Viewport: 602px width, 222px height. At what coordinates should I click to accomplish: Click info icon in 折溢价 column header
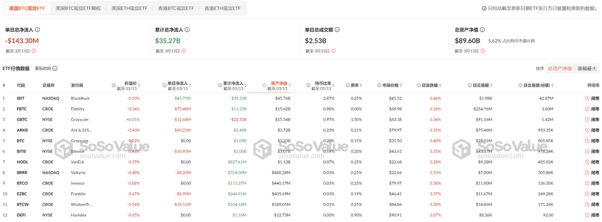pos(113,86)
